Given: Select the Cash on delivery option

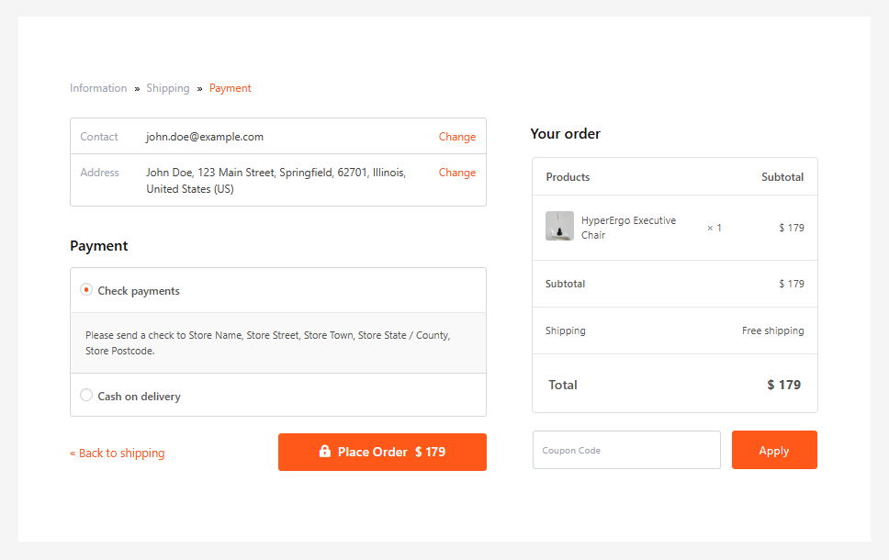Looking at the screenshot, I should point(86,395).
